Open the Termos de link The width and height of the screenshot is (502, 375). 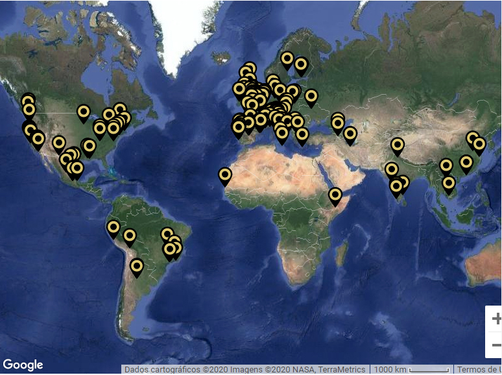[479, 370]
